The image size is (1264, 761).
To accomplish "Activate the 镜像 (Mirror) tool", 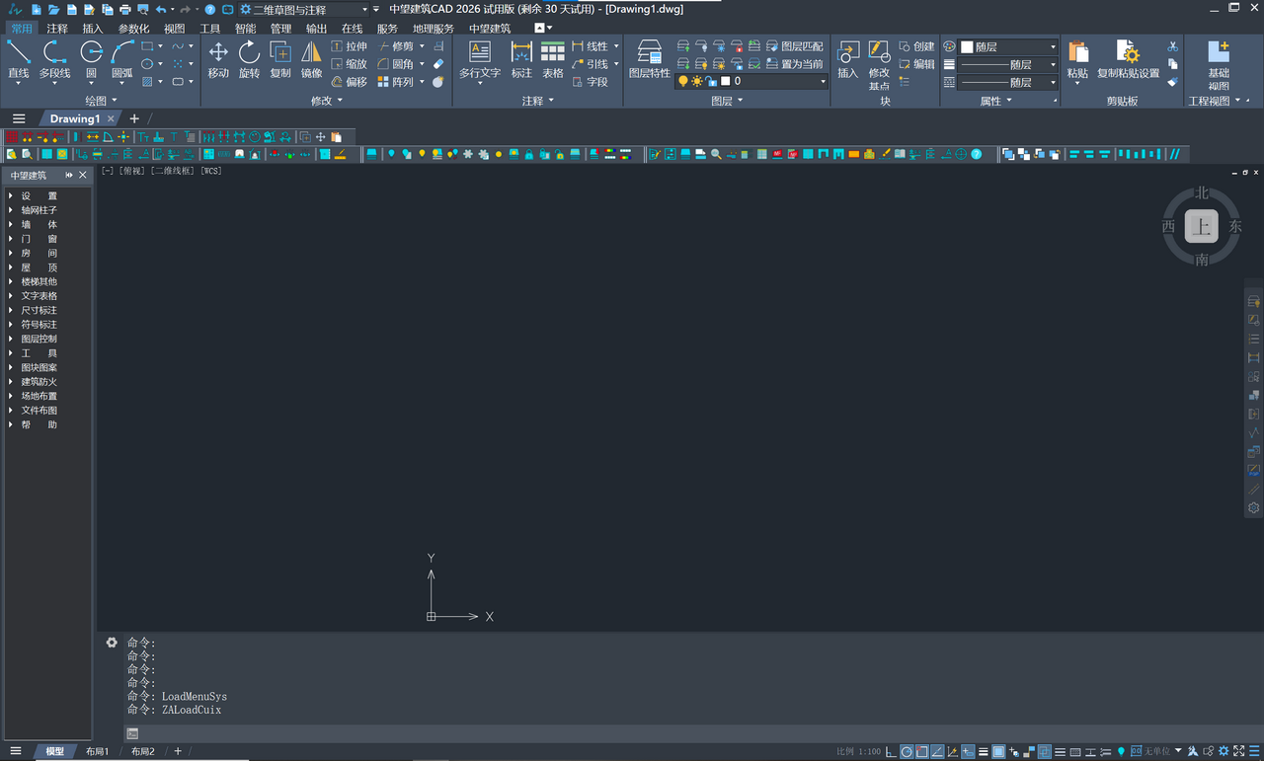I will click(x=311, y=59).
